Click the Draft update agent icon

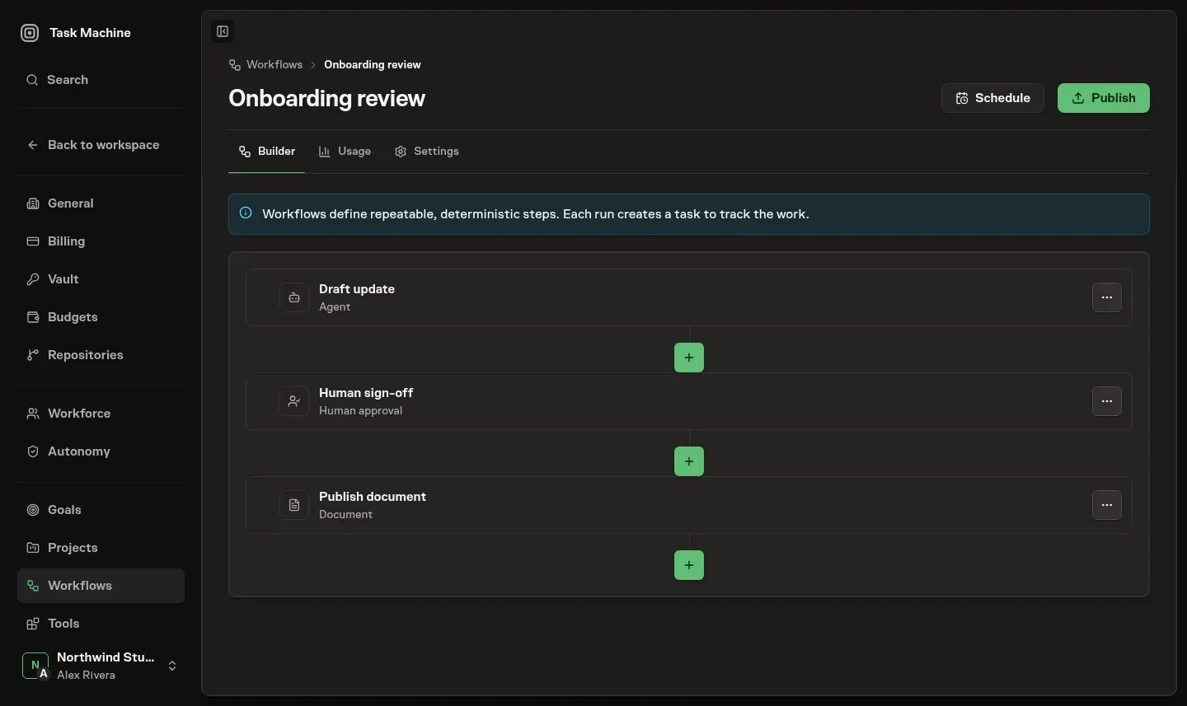pos(294,297)
